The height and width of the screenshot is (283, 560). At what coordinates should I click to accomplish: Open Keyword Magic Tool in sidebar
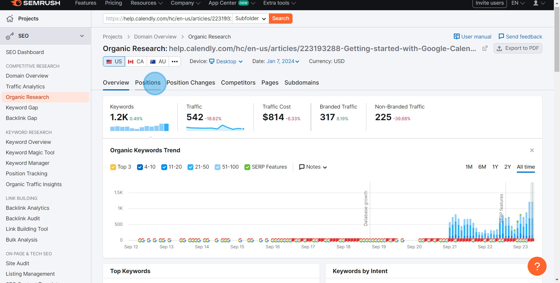tap(30, 153)
